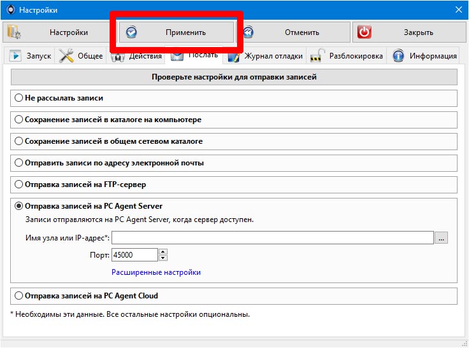Click the red power icon on Закрыть
Viewport: 469px width, 348px height.
pyautogui.click(x=364, y=32)
